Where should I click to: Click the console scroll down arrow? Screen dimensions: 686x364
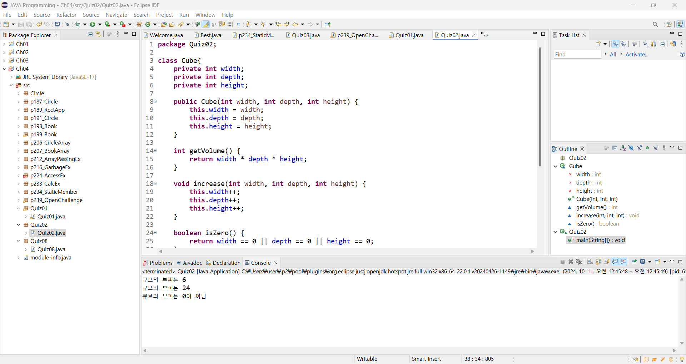click(682, 343)
